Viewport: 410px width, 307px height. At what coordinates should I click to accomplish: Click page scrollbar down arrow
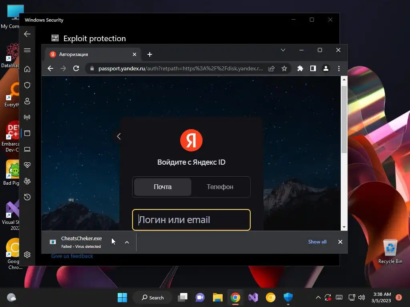click(344, 227)
